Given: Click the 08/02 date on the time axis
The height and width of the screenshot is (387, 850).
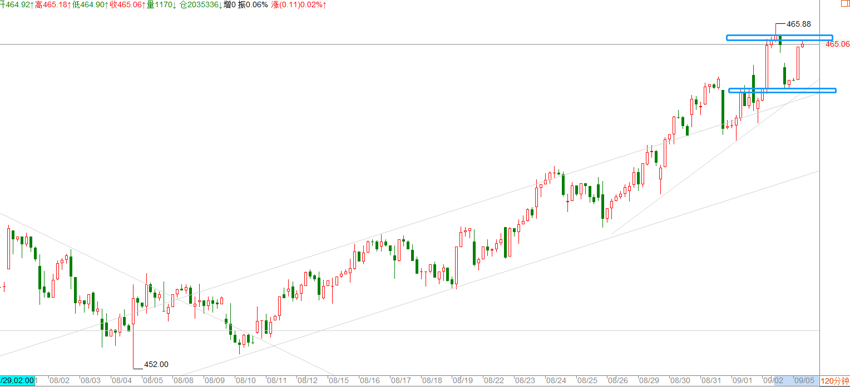Looking at the screenshot, I should coord(60,381).
